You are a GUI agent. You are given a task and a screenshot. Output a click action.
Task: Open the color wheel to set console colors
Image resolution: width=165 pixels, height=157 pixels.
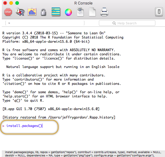click(68, 12)
